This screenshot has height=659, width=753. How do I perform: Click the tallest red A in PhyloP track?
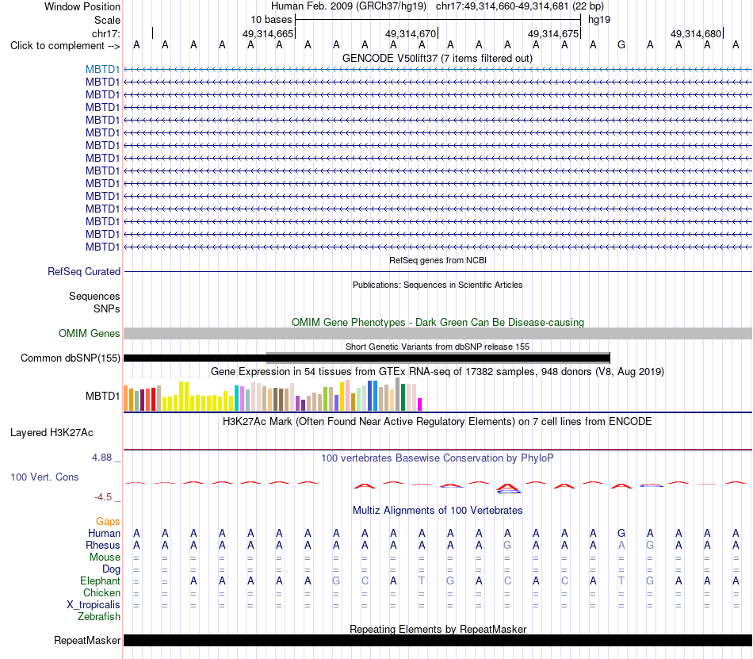tap(507, 488)
